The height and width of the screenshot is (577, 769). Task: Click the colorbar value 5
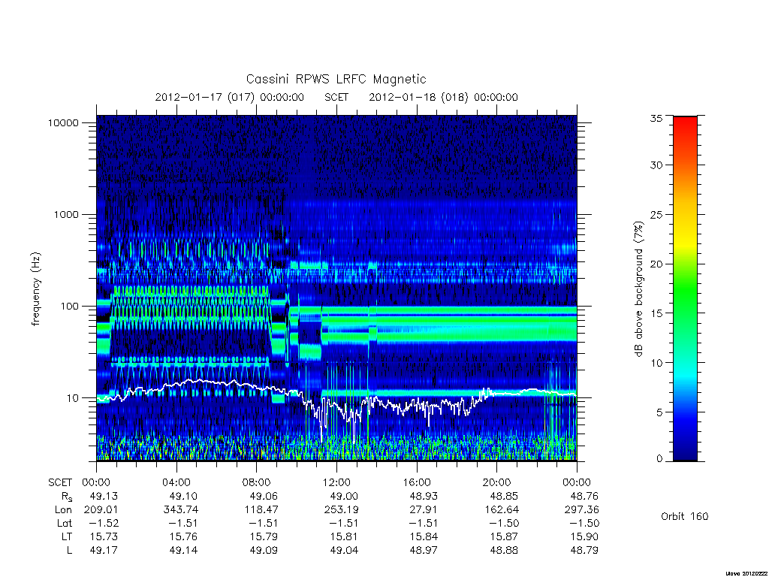click(659, 412)
